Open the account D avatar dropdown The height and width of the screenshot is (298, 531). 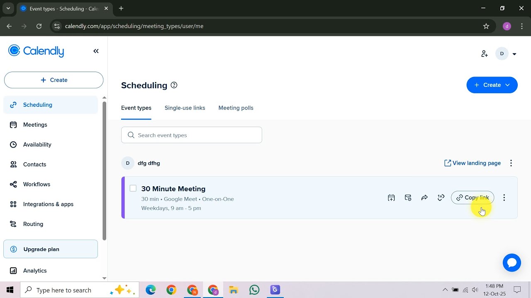coord(507,54)
